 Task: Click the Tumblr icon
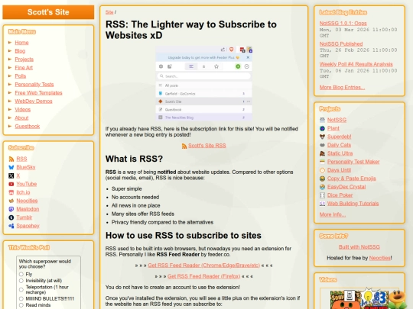[x=11, y=217]
